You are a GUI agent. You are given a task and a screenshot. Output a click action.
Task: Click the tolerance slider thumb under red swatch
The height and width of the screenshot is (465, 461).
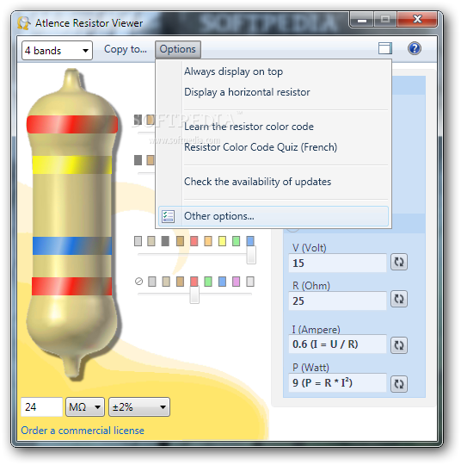click(194, 294)
